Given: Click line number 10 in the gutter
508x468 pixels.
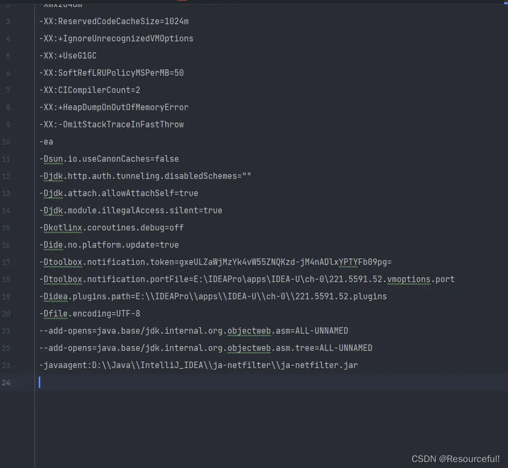Looking at the screenshot, I should pyautogui.click(x=6, y=142).
